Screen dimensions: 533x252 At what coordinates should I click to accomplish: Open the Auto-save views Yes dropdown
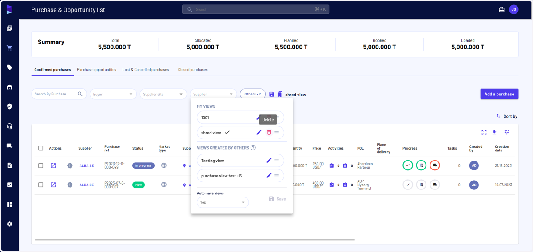click(x=223, y=202)
